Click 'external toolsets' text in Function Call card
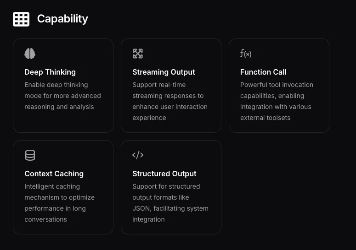The width and height of the screenshot is (356, 250). pyautogui.click(x=265, y=118)
